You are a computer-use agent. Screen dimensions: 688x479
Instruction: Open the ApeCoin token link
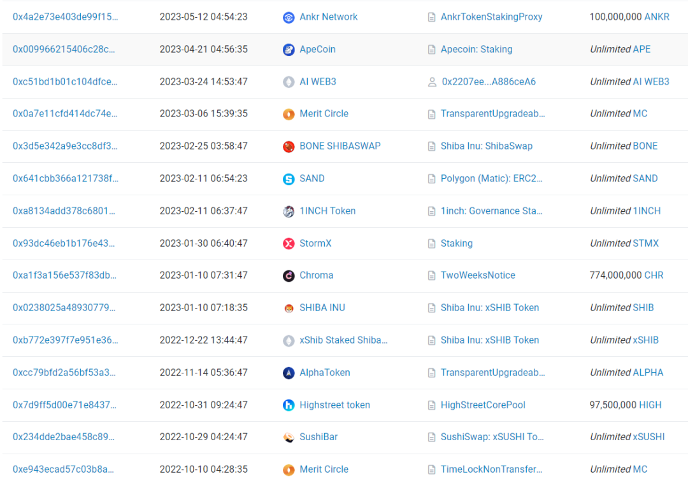click(x=318, y=49)
